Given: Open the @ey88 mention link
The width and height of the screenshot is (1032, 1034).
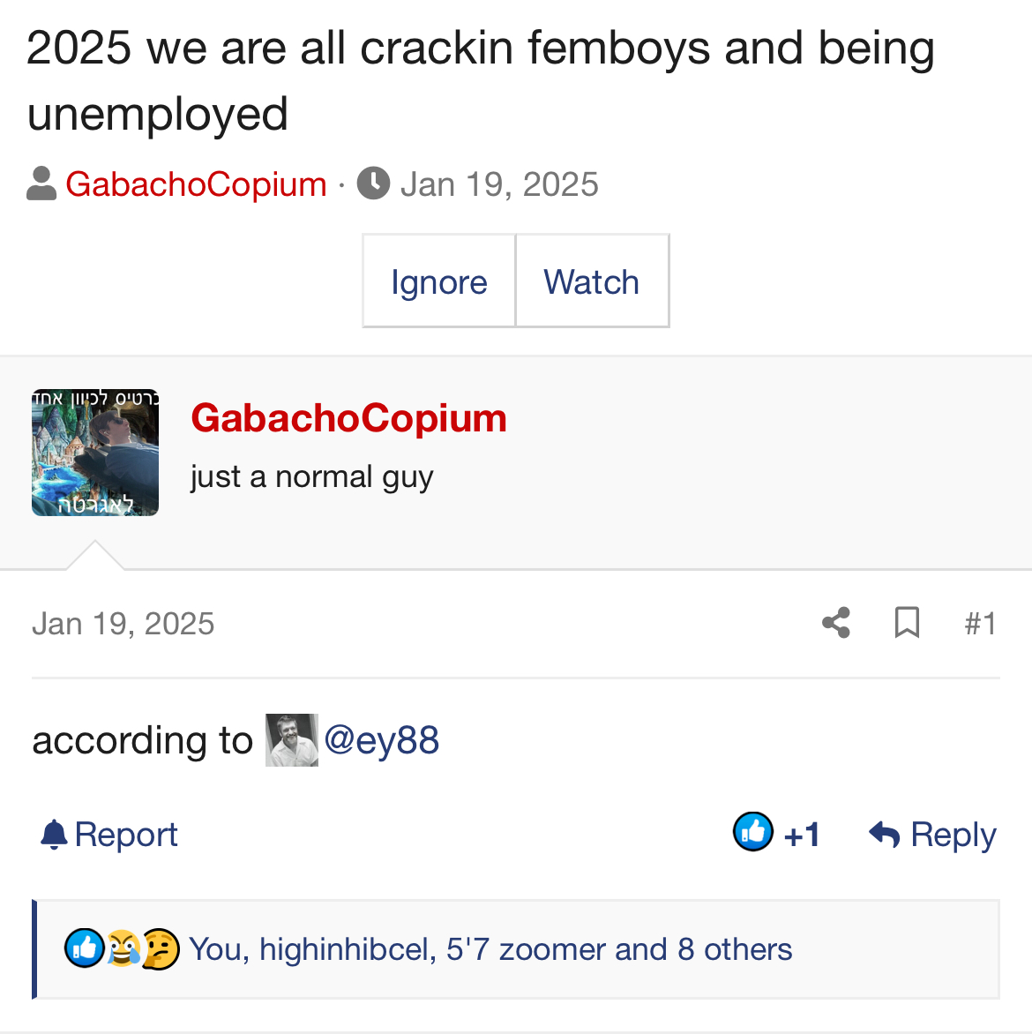Looking at the screenshot, I should point(382,740).
